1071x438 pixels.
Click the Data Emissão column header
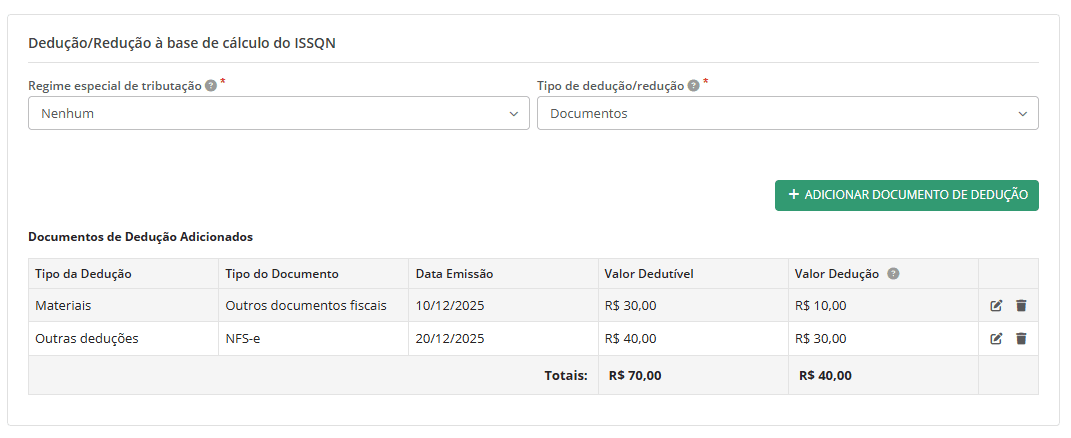(x=454, y=274)
